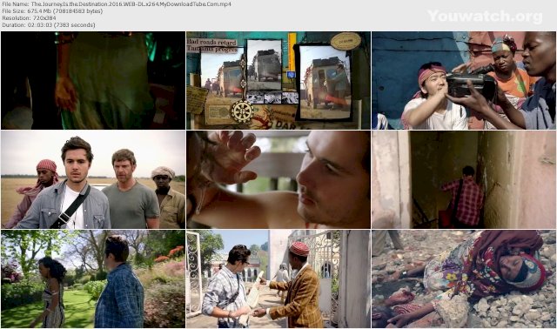This screenshot has height=329, width=557.
Task: Click the garden scene with two people thumbnail
Action: [93, 279]
